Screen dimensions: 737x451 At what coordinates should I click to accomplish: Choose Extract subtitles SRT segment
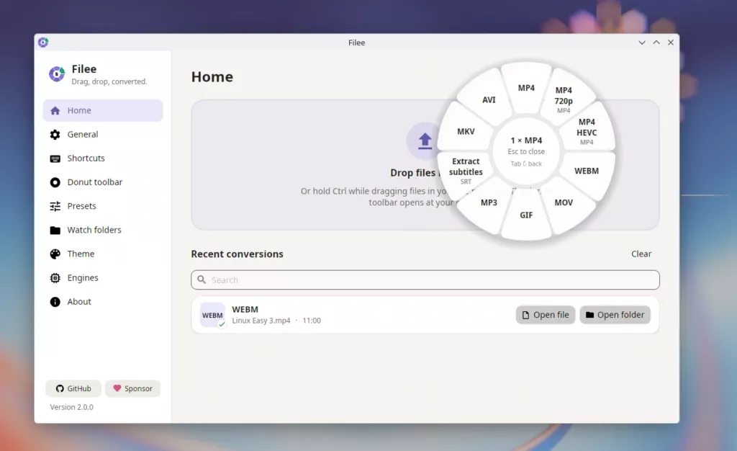pyautogui.click(x=466, y=171)
